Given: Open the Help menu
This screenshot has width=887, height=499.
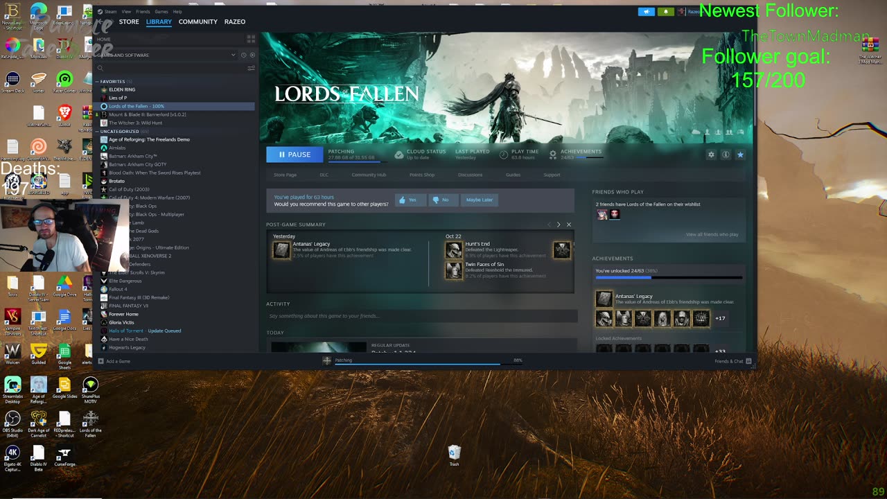Looking at the screenshot, I should [177, 12].
